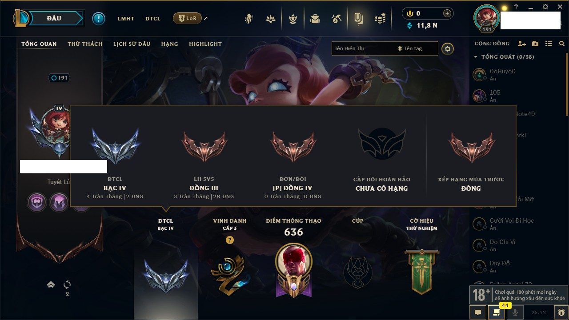Screen dimensions: 569x320
Task: Open the chat bubble icon at bottom
Action: click(478, 312)
